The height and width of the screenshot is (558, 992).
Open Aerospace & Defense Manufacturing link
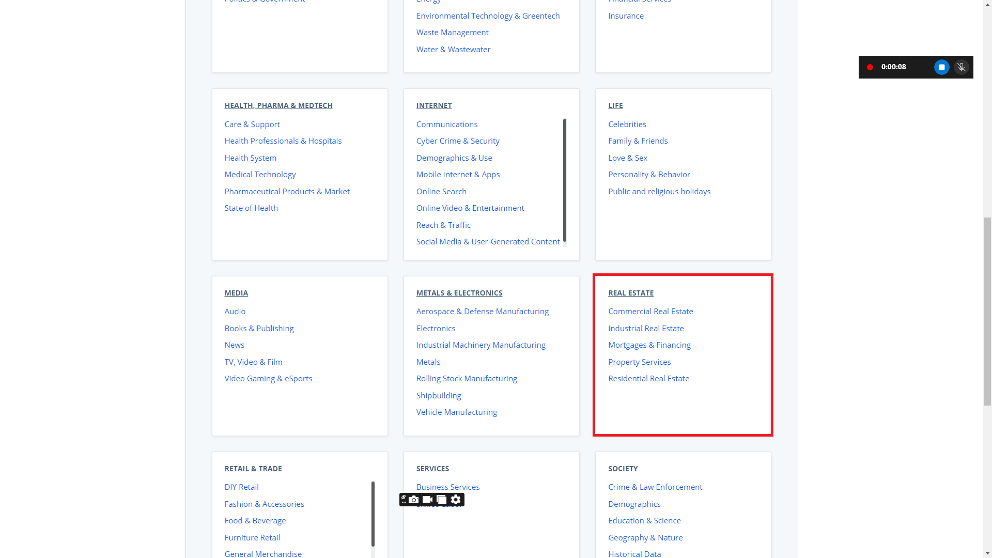pyautogui.click(x=482, y=311)
